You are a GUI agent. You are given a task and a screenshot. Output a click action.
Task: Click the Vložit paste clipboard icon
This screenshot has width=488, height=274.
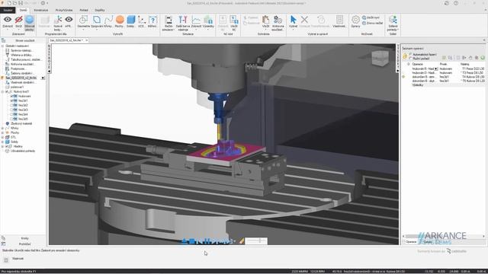(x=266, y=20)
